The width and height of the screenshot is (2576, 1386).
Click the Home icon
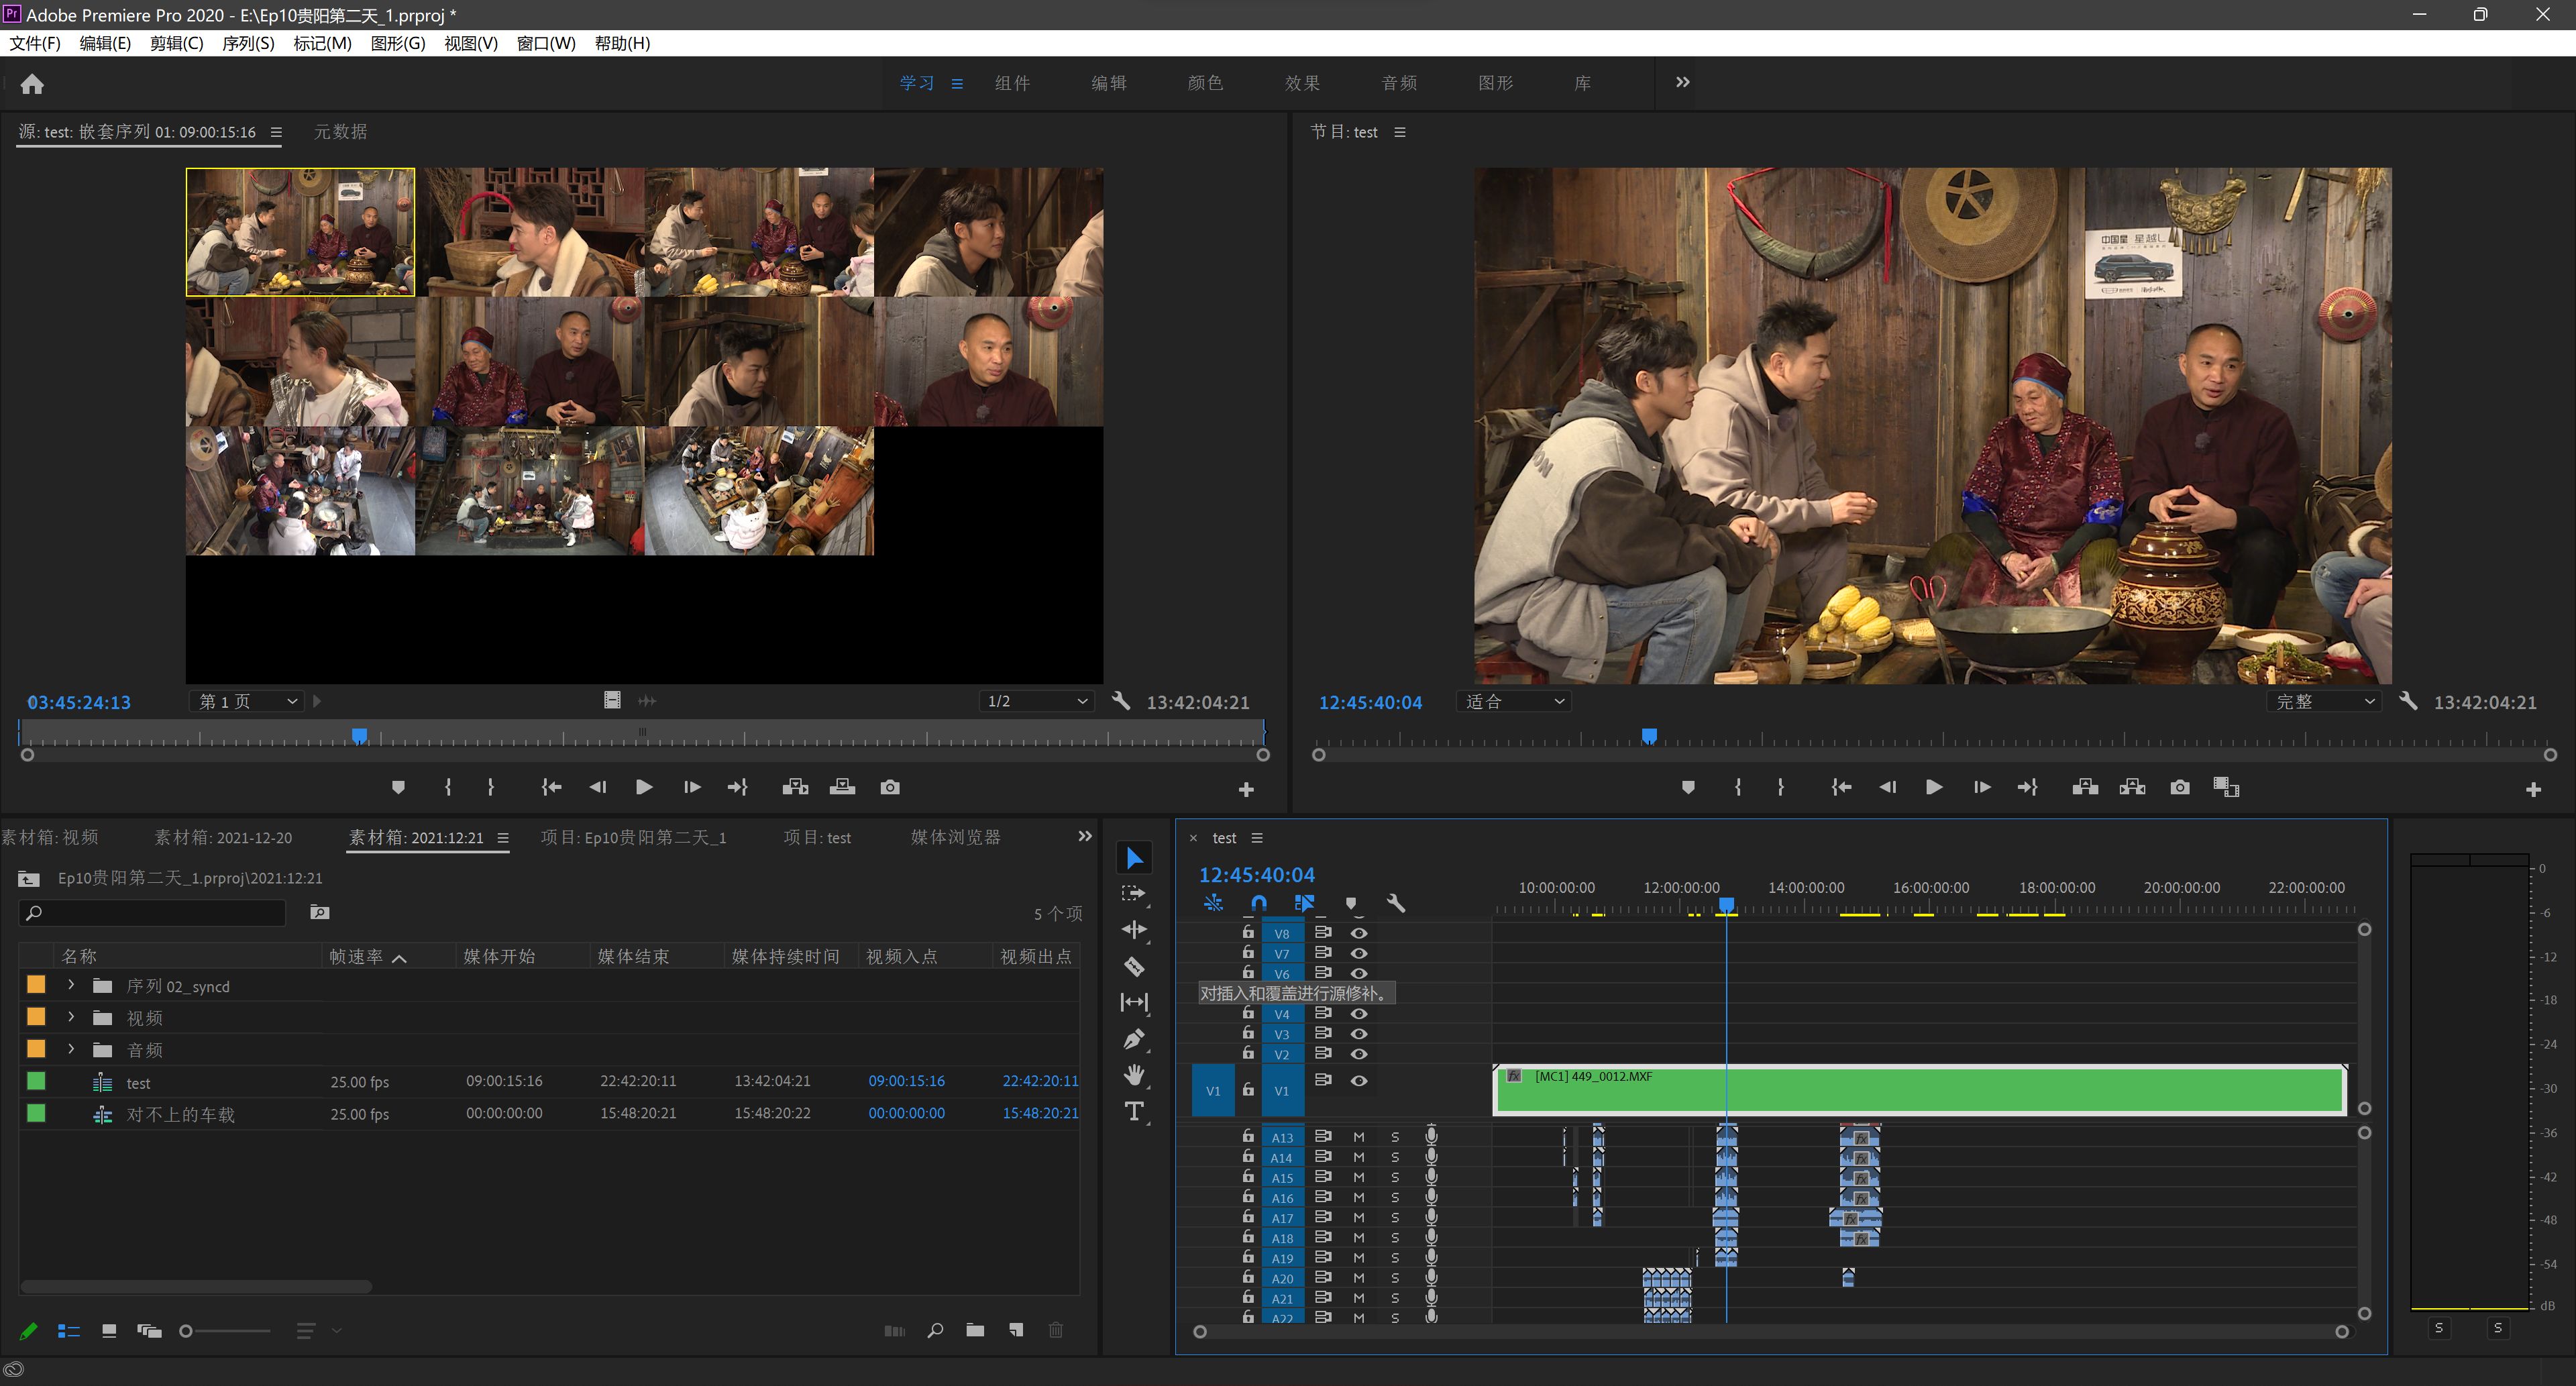(32, 84)
